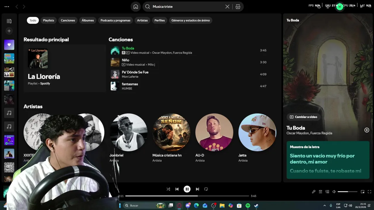Open artist link 'Milo j'
The height and width of the screenshot is (210, 374).
click(x=151, y=65)
